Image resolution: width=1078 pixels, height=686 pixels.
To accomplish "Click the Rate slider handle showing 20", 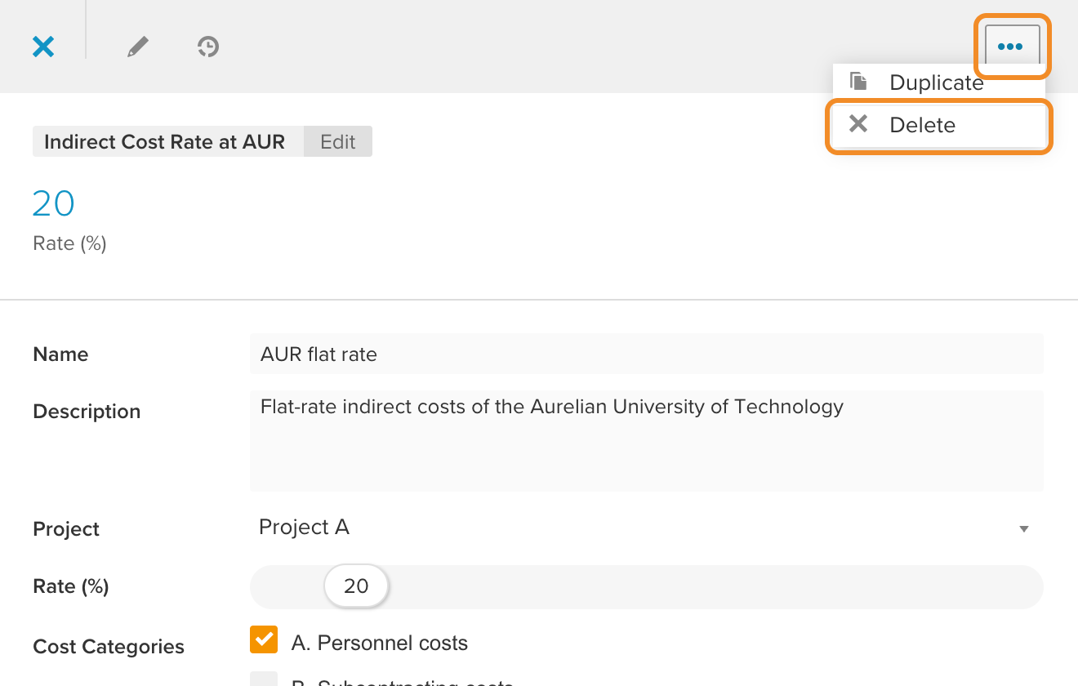I will (x=356, y=586).
